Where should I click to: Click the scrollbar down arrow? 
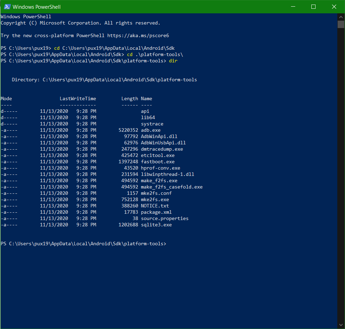point(341,325)
